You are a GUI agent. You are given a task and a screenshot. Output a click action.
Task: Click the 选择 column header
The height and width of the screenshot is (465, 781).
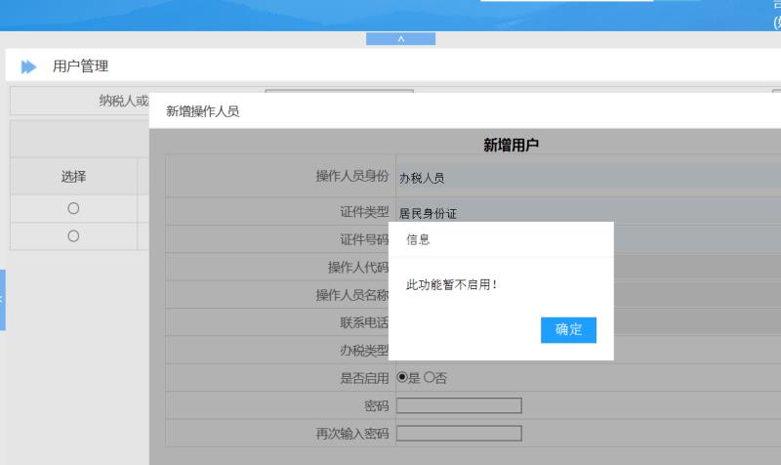73,177
